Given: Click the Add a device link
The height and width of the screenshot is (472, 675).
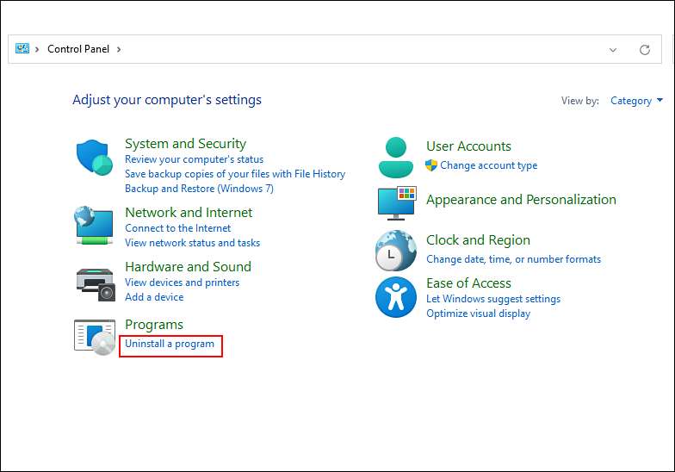Looking at the screenshot, I should click(154, 297).
